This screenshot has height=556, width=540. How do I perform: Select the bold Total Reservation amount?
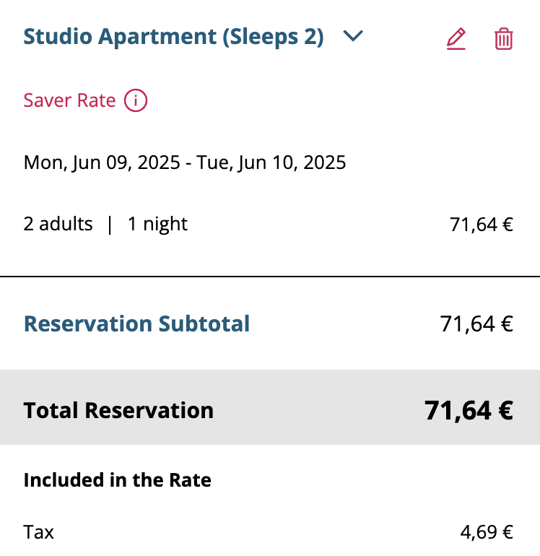469,411
